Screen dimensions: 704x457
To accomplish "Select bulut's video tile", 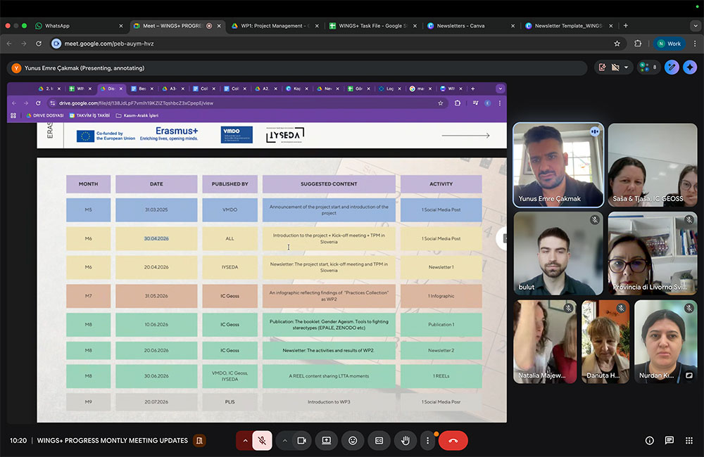I will [558, 253].
